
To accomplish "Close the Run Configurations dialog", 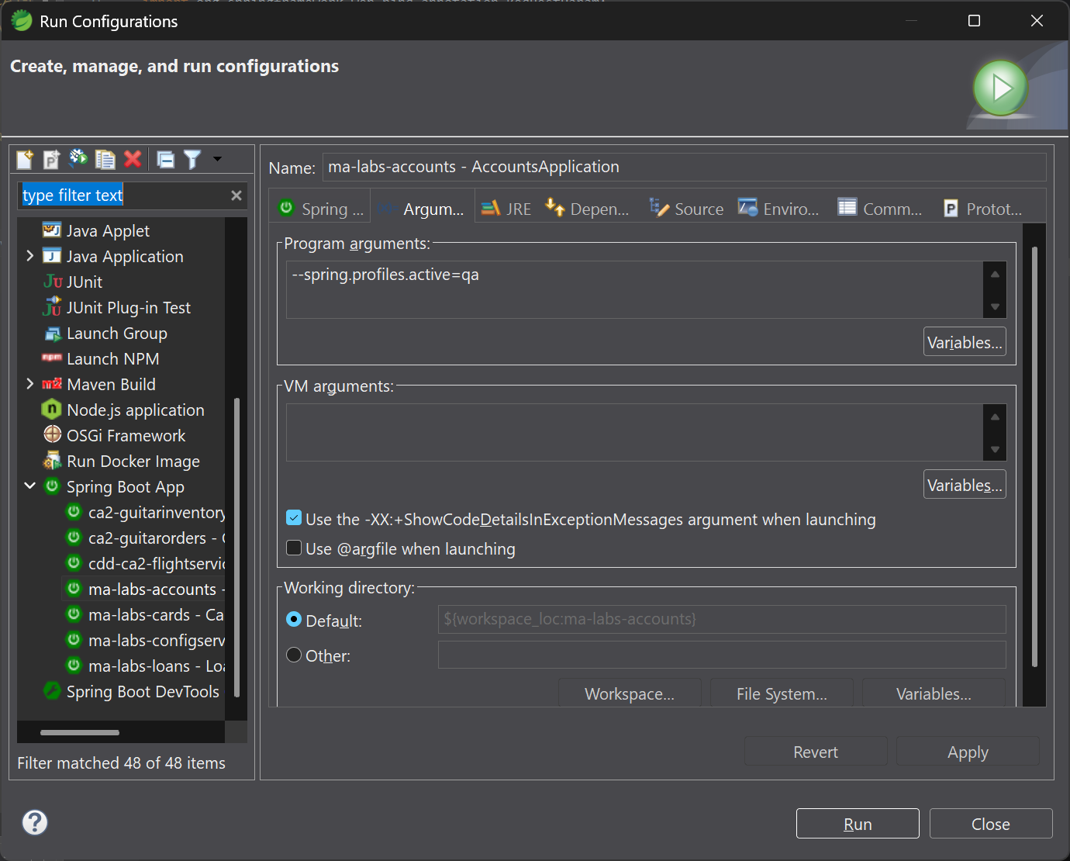I will click(x=991, y=824).
